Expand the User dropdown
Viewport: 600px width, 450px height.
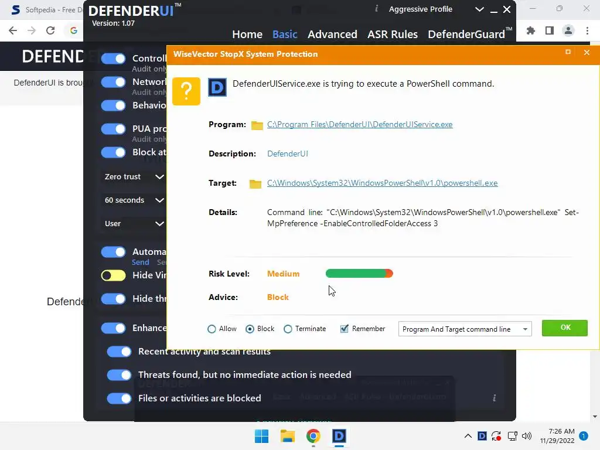(x=134, y=223)
